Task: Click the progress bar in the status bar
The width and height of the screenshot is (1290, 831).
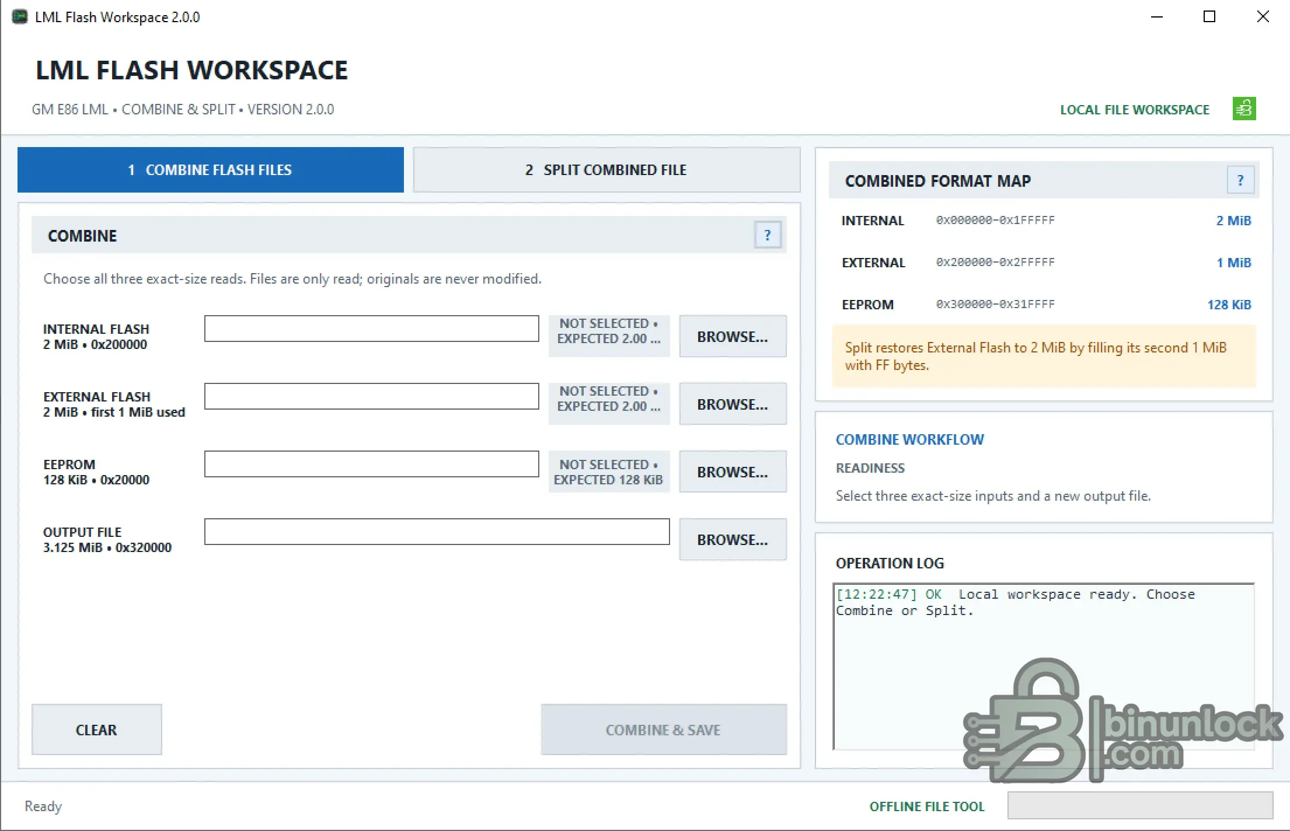Action: (1140, 805)
